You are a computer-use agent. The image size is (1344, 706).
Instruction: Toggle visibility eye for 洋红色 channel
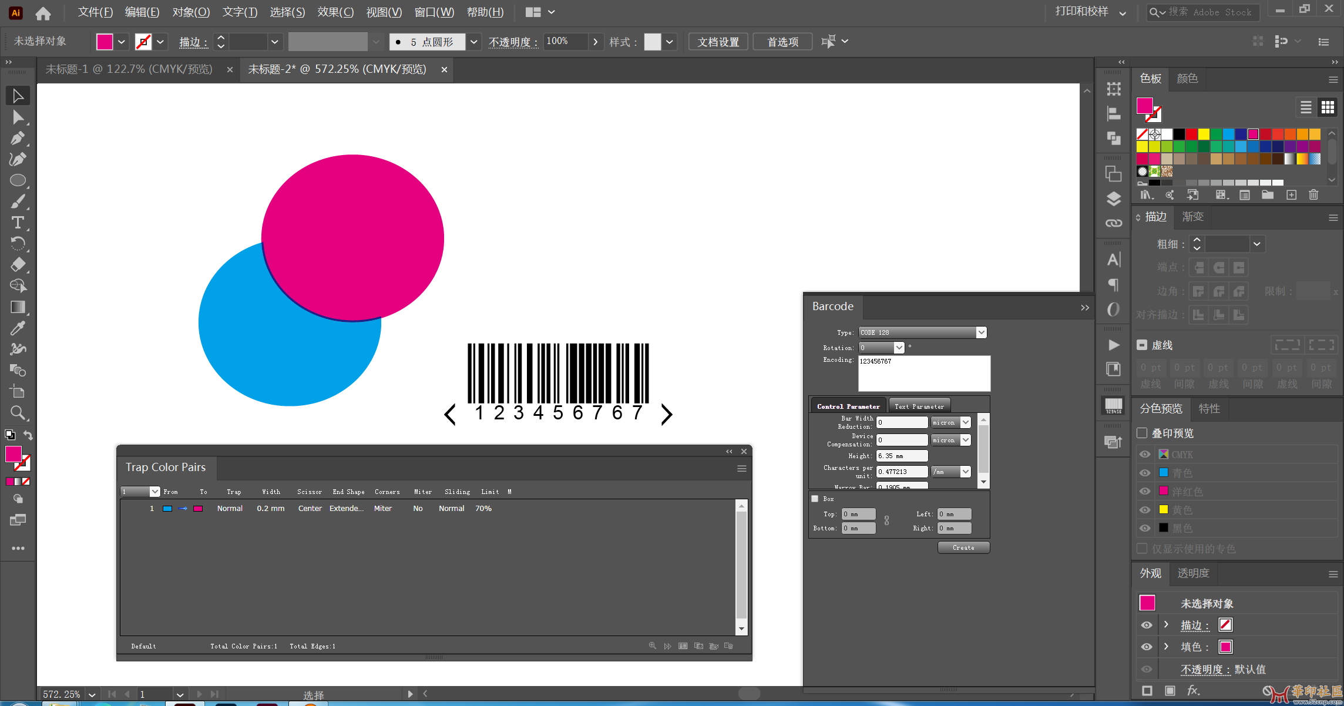(x=1145, y=491)
